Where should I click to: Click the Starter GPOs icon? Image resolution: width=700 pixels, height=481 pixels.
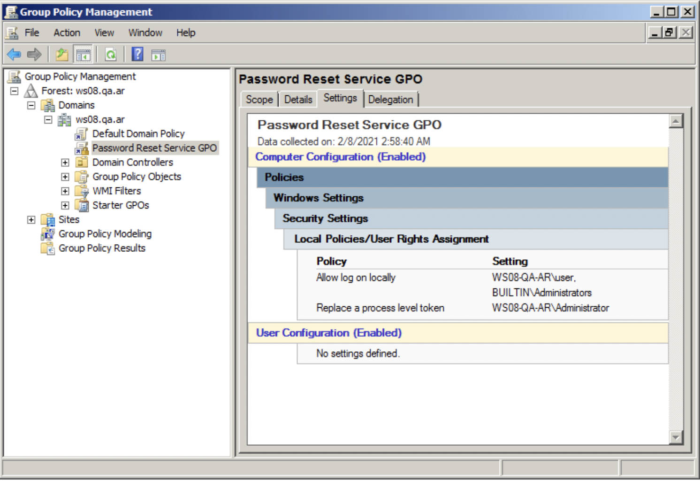[x=82, y=206]
